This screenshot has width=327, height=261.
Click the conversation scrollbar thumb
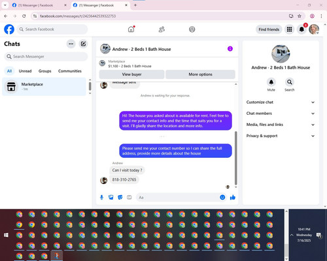[x=235, y=158]
